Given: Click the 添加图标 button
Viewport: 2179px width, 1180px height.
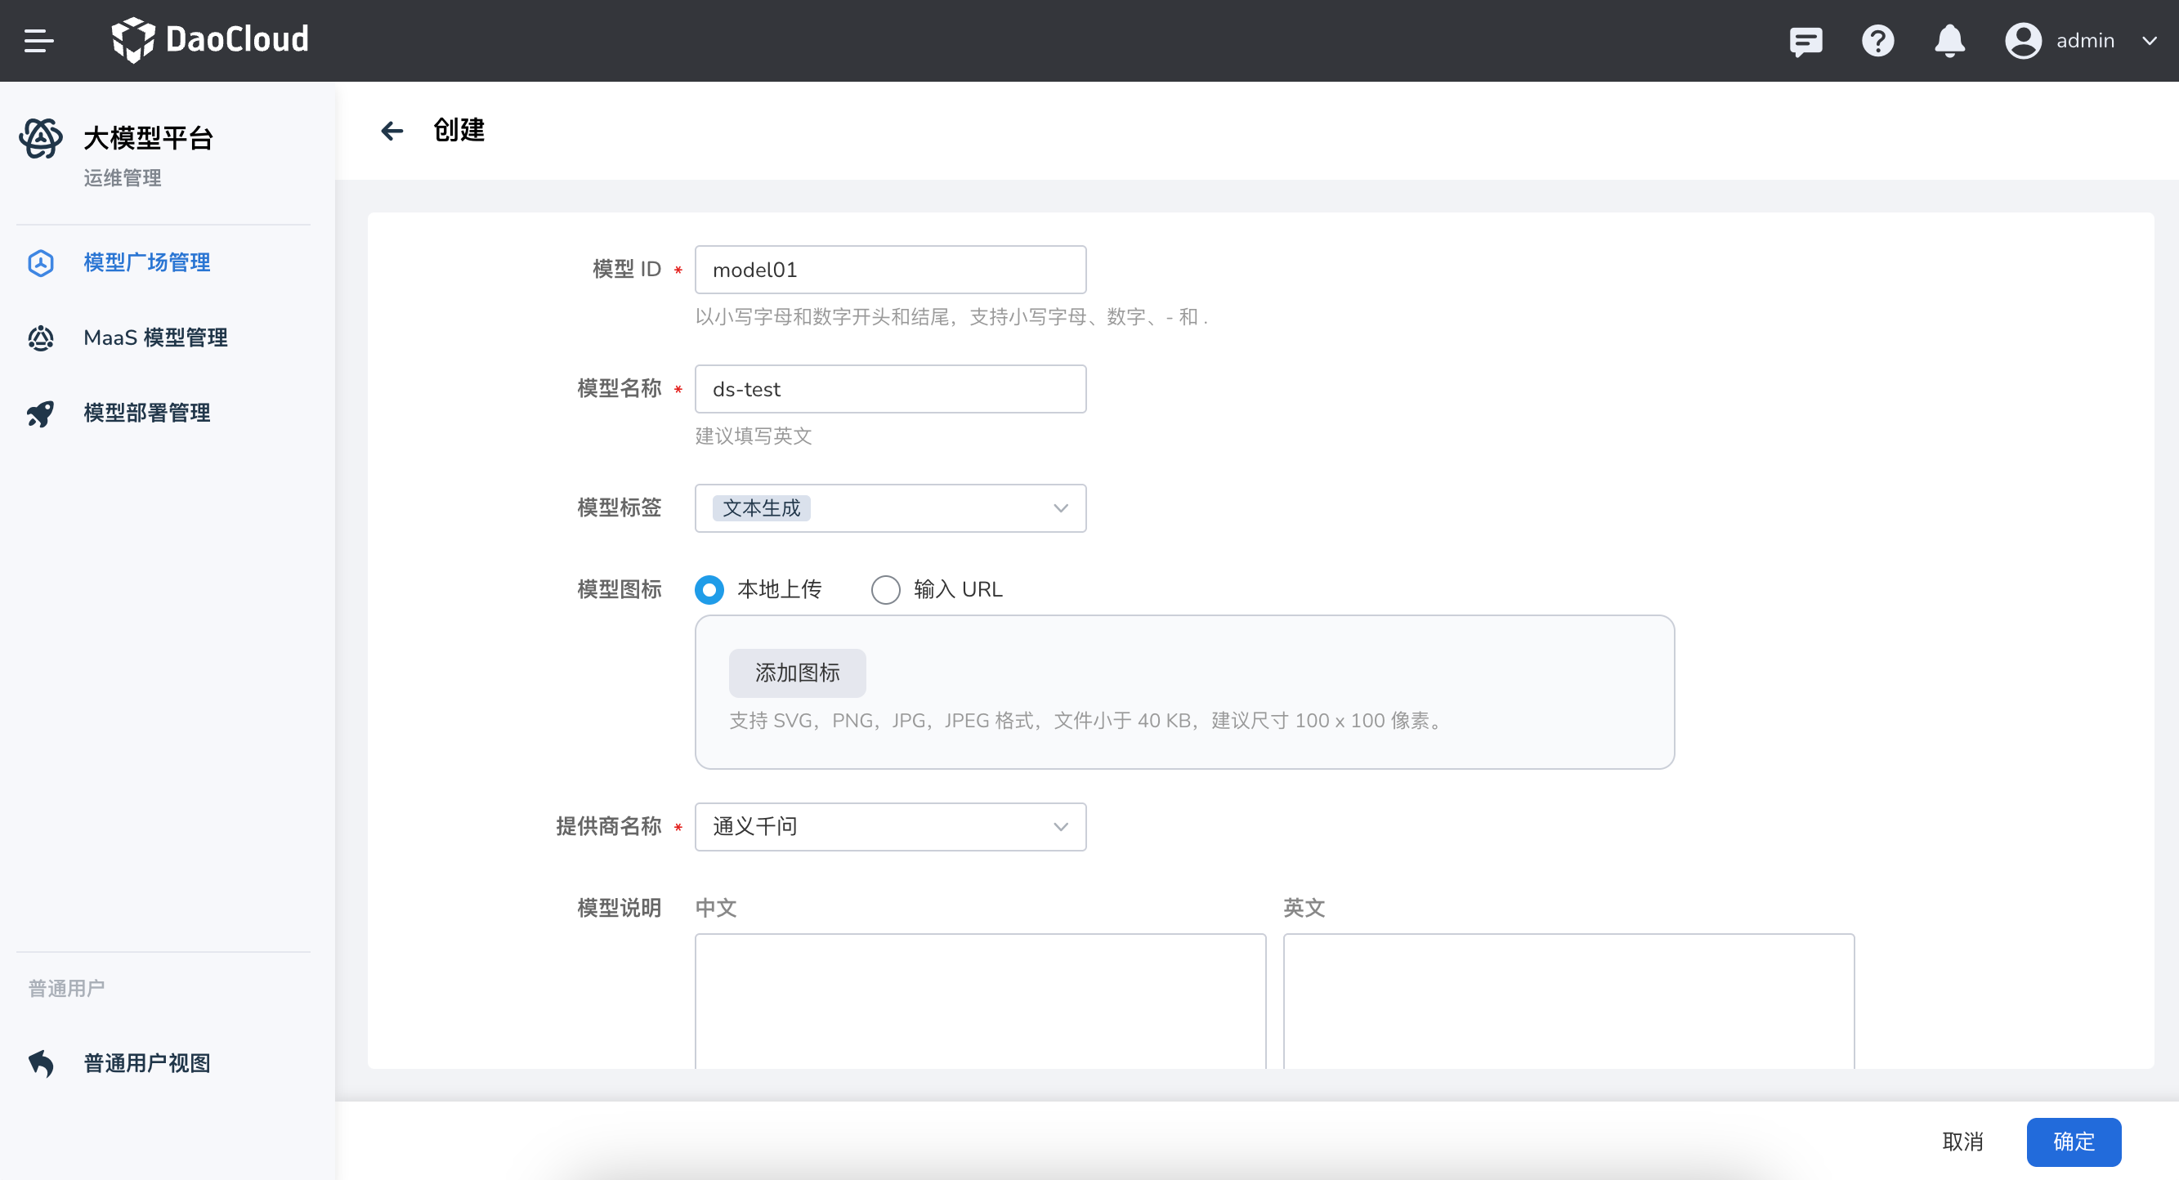Looking at the screenshot, I should pyautogui.click(x=797, y=673).
